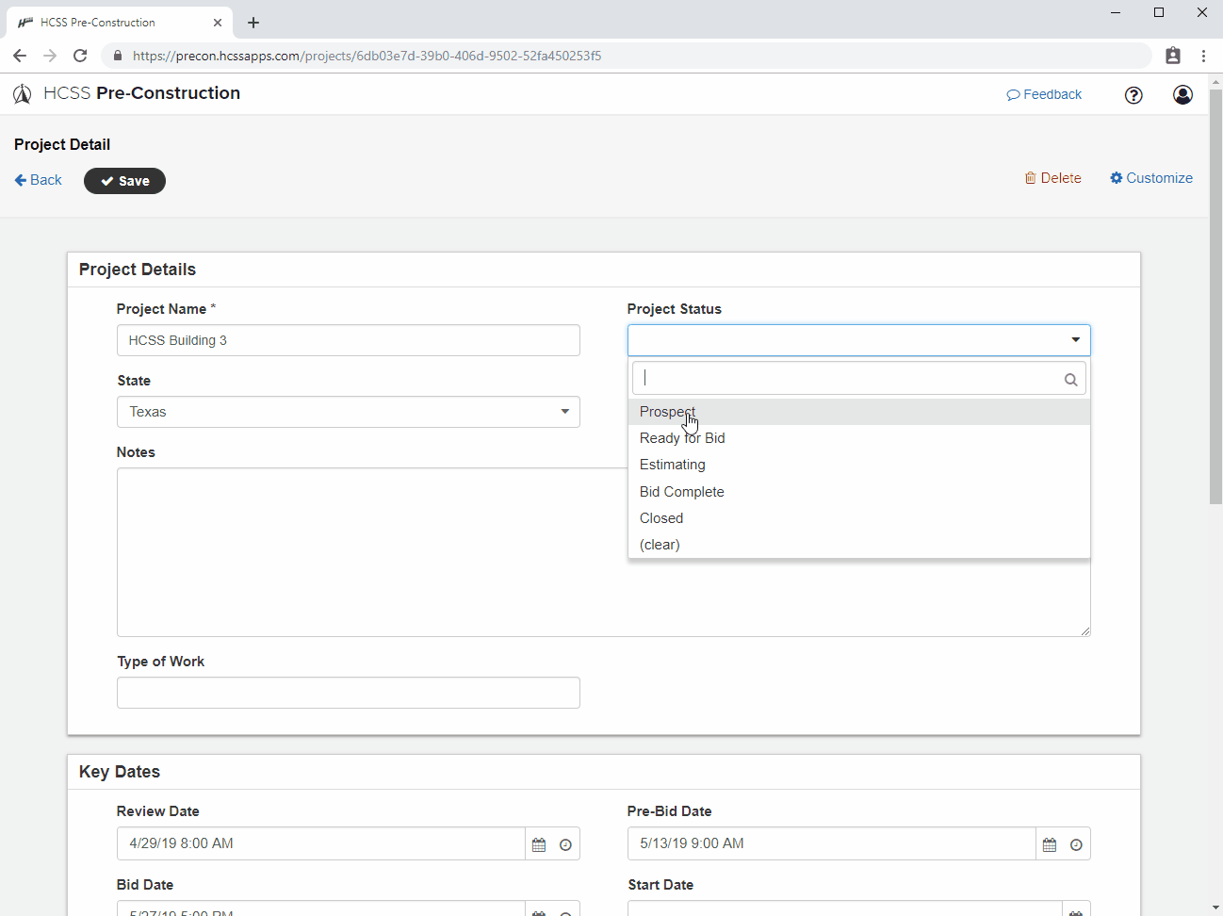Open Customize via the gear icon
The height and width of the screenshot is (916, 1223).
pyautogui.click(x=1116, y=177)
